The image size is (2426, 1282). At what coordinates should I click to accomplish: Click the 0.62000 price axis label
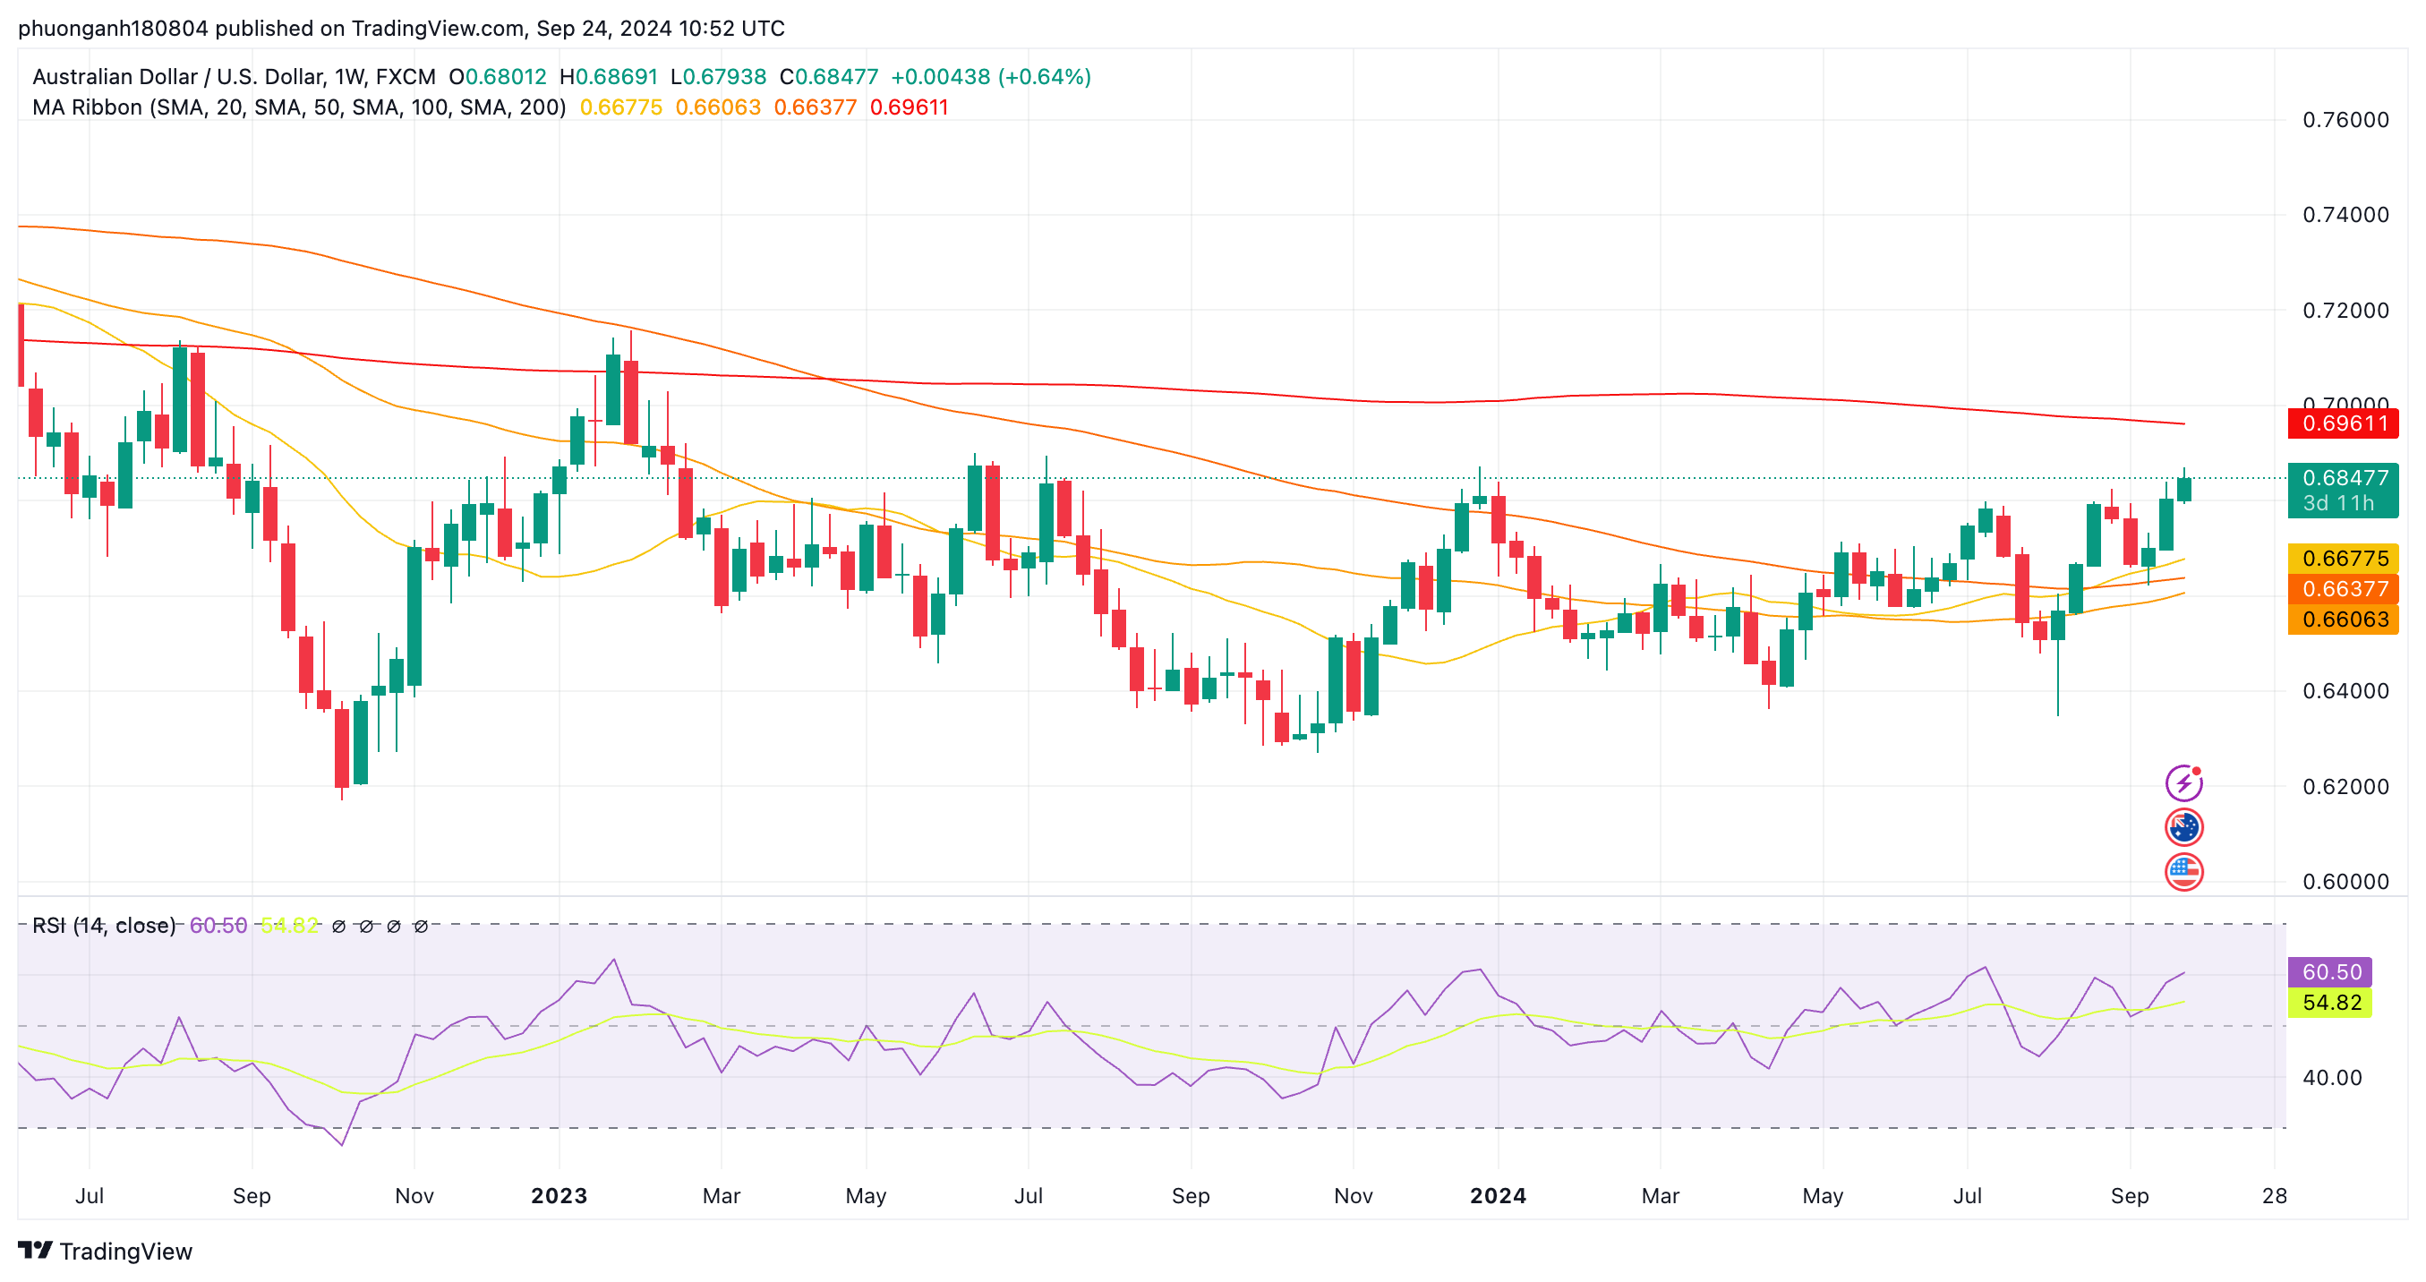(2345, 787)
